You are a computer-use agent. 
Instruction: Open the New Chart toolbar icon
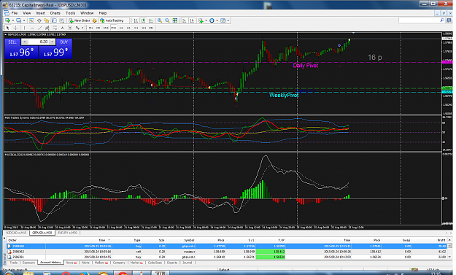(8, 20)
